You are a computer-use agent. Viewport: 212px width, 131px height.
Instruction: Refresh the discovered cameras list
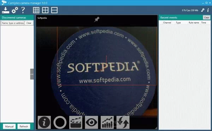pos(24,126)
